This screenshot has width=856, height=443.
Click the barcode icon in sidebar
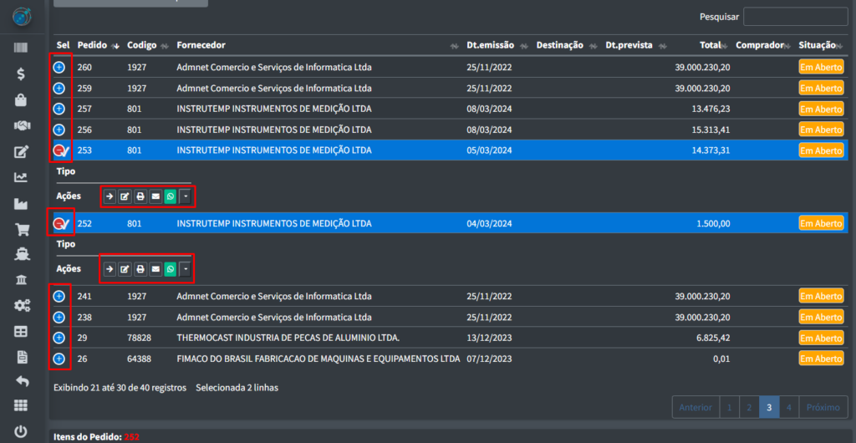pos(22,48)
